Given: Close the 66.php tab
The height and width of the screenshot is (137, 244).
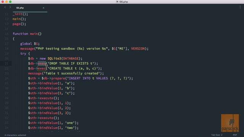Looking at the screenshot, I should coord(43,8).
